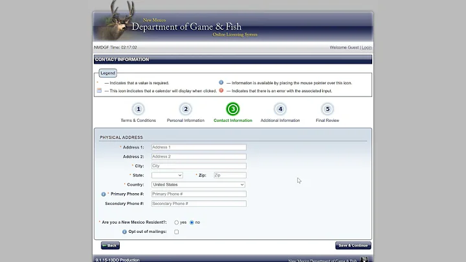Select no for New Mexico Resident
The width and height of the screenshot is (466, 262).
pyautogui.click(x=192, y=222)
